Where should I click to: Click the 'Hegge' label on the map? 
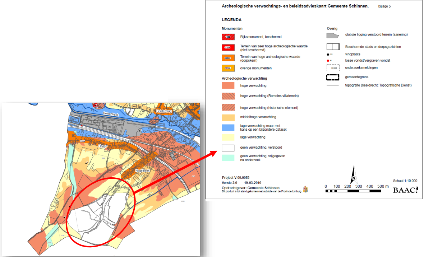coord(103,146)
